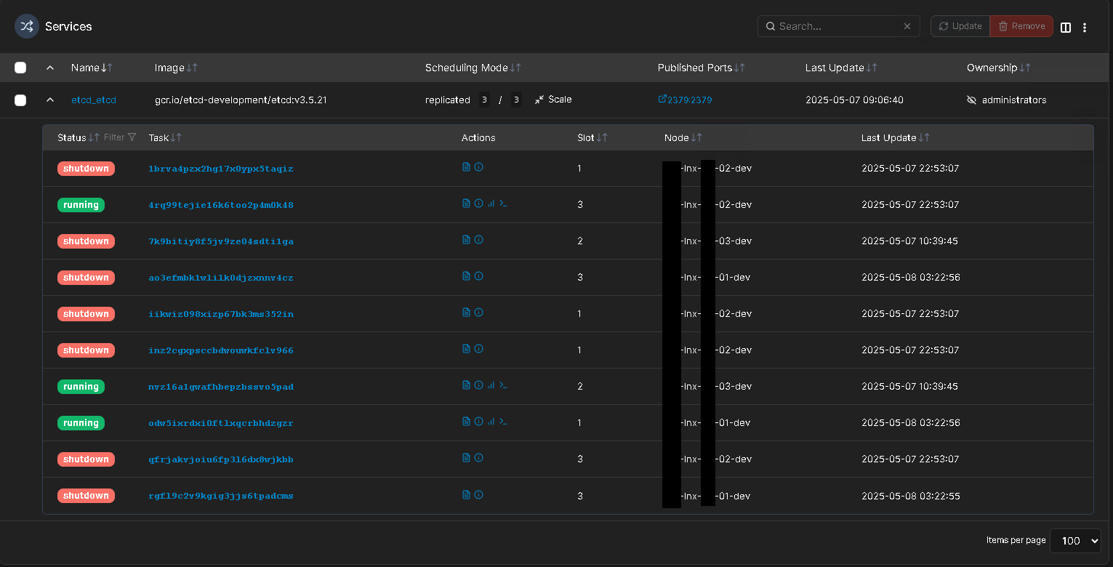The image size is (1113, 567).
Task: Collapse all rows using the header chevron
Action: click(x=50, y=68)
